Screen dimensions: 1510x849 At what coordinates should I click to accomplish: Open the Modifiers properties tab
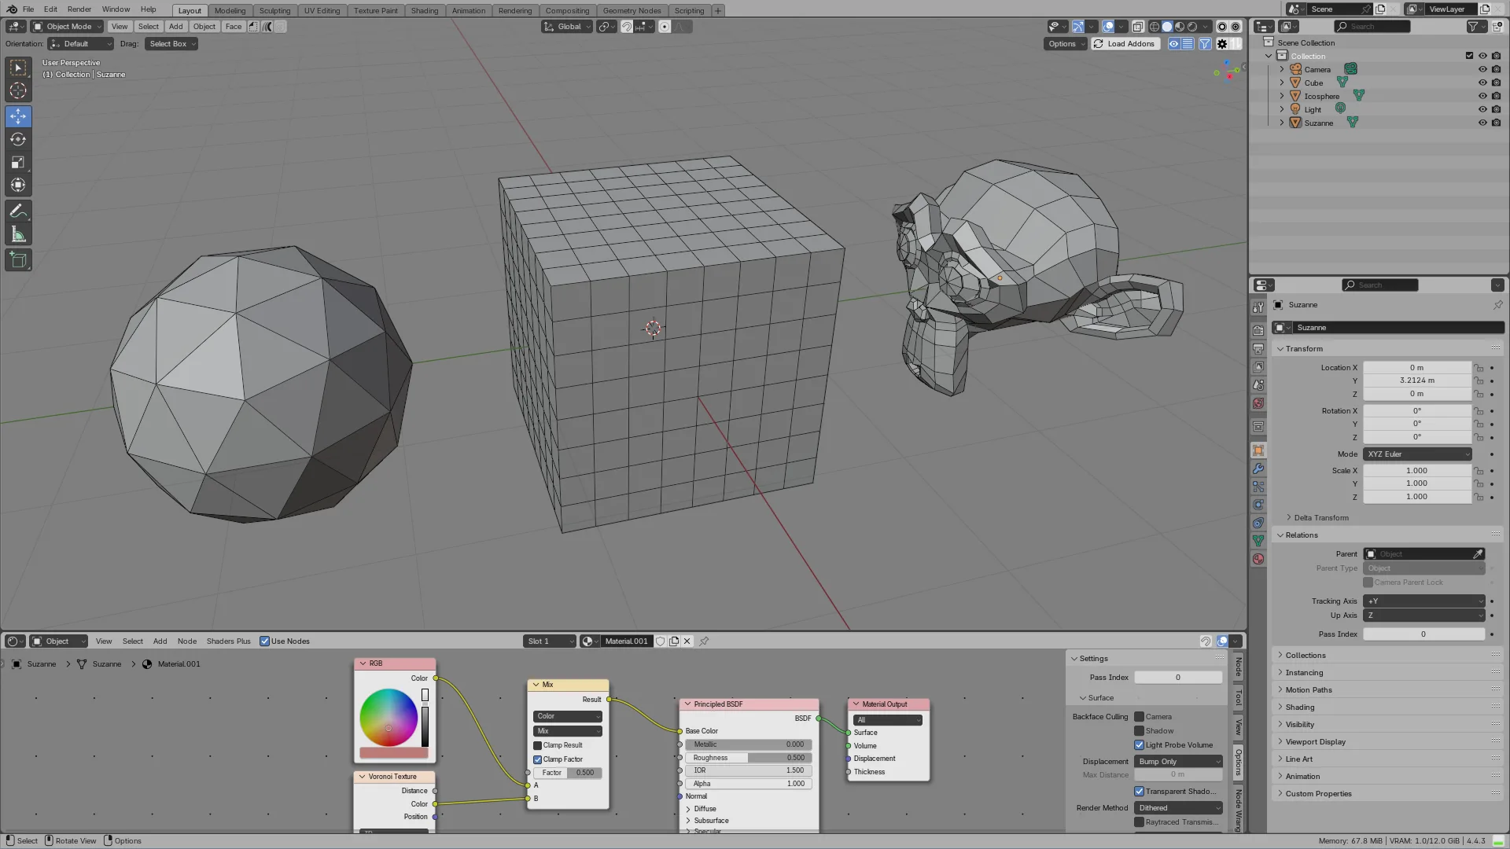1258,469
